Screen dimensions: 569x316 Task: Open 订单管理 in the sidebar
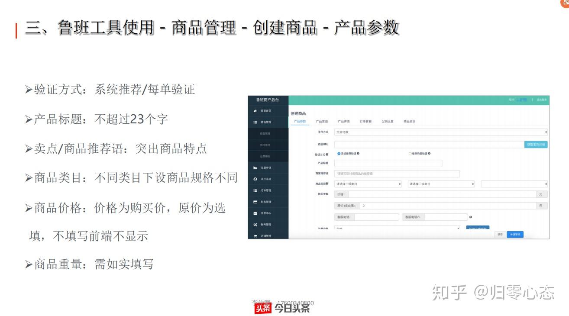coord(266,190)
